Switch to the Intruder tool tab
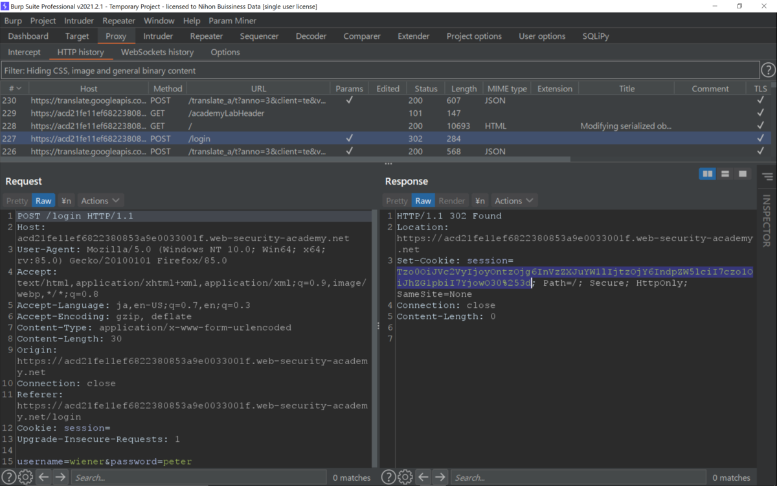 (x=158, y=36)
